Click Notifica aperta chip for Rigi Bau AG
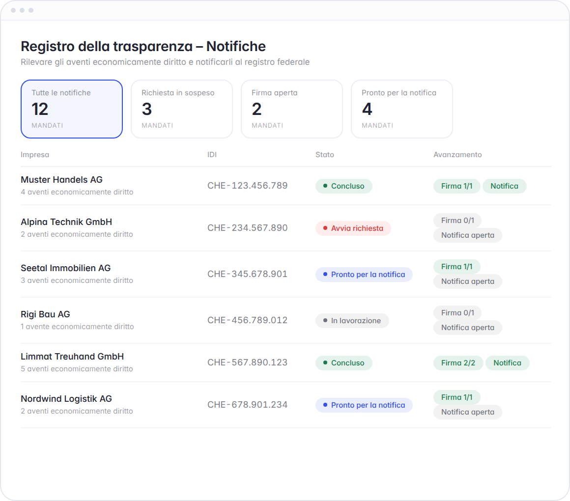 467,327
